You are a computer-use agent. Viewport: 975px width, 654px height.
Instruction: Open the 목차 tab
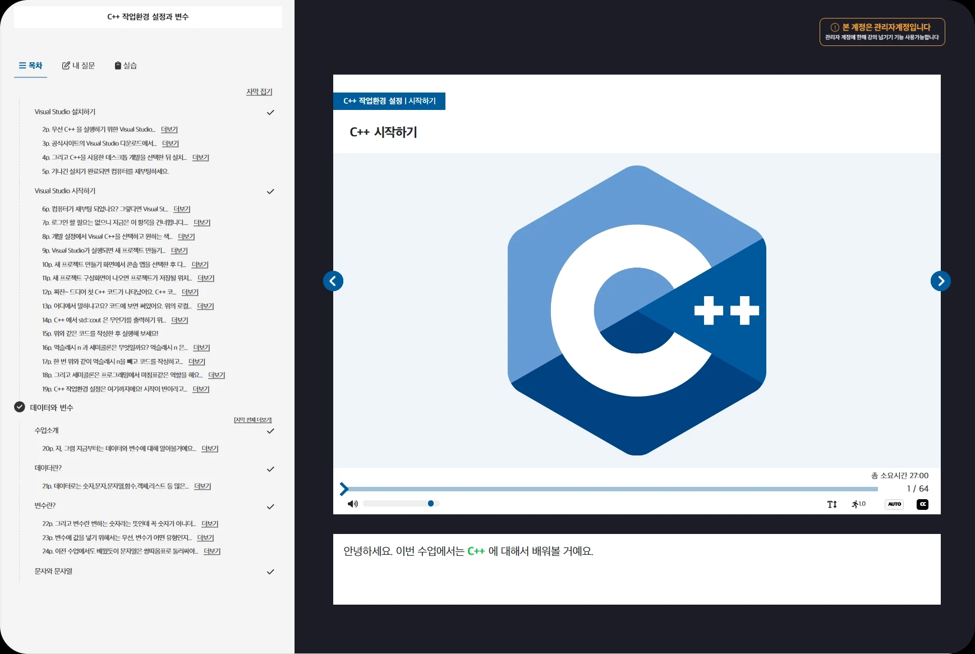[x=30, y=66]
